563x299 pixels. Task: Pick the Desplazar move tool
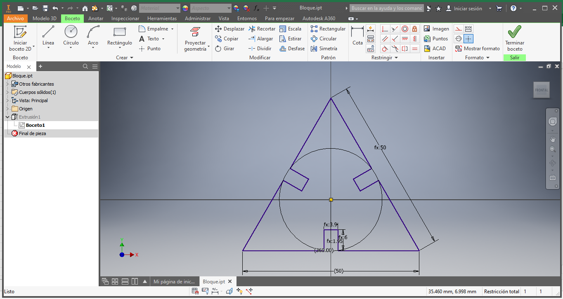tap(230, 29)
